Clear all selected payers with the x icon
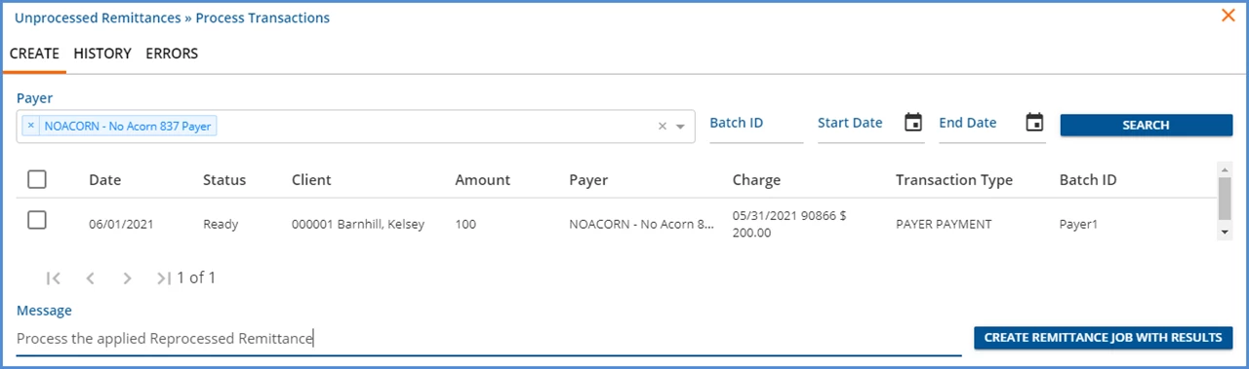Screen dimensions: 1249x369 [663, 126]
